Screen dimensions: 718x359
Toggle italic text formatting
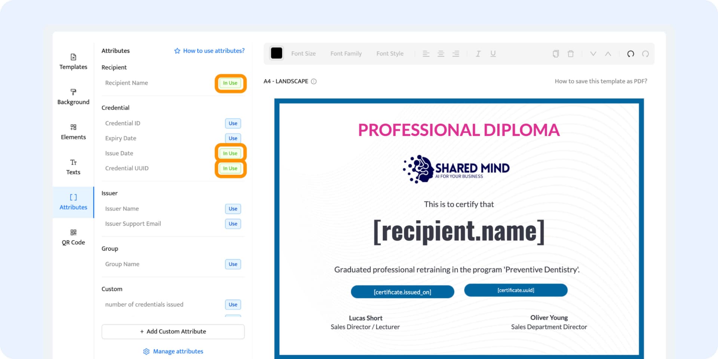[478, 54]
